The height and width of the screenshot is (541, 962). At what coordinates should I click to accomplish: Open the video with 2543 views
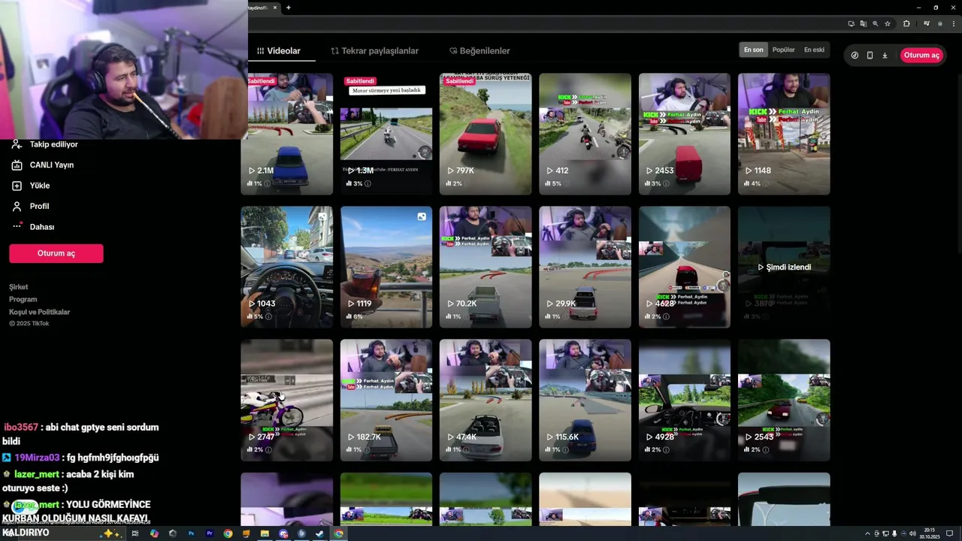[x=784, y=400]
